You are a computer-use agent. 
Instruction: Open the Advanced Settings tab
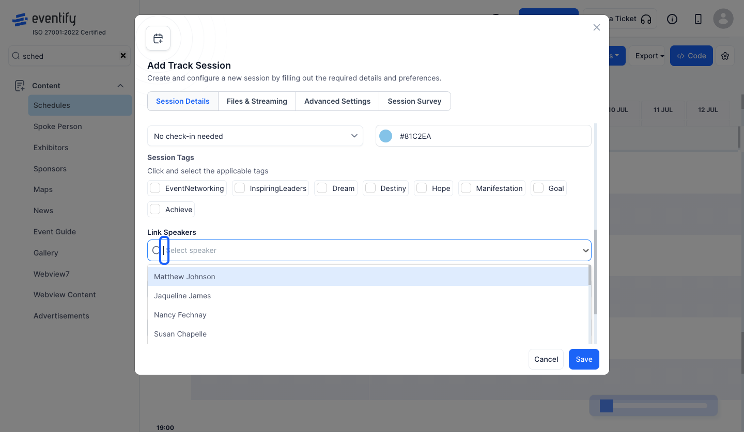point(337,101)
